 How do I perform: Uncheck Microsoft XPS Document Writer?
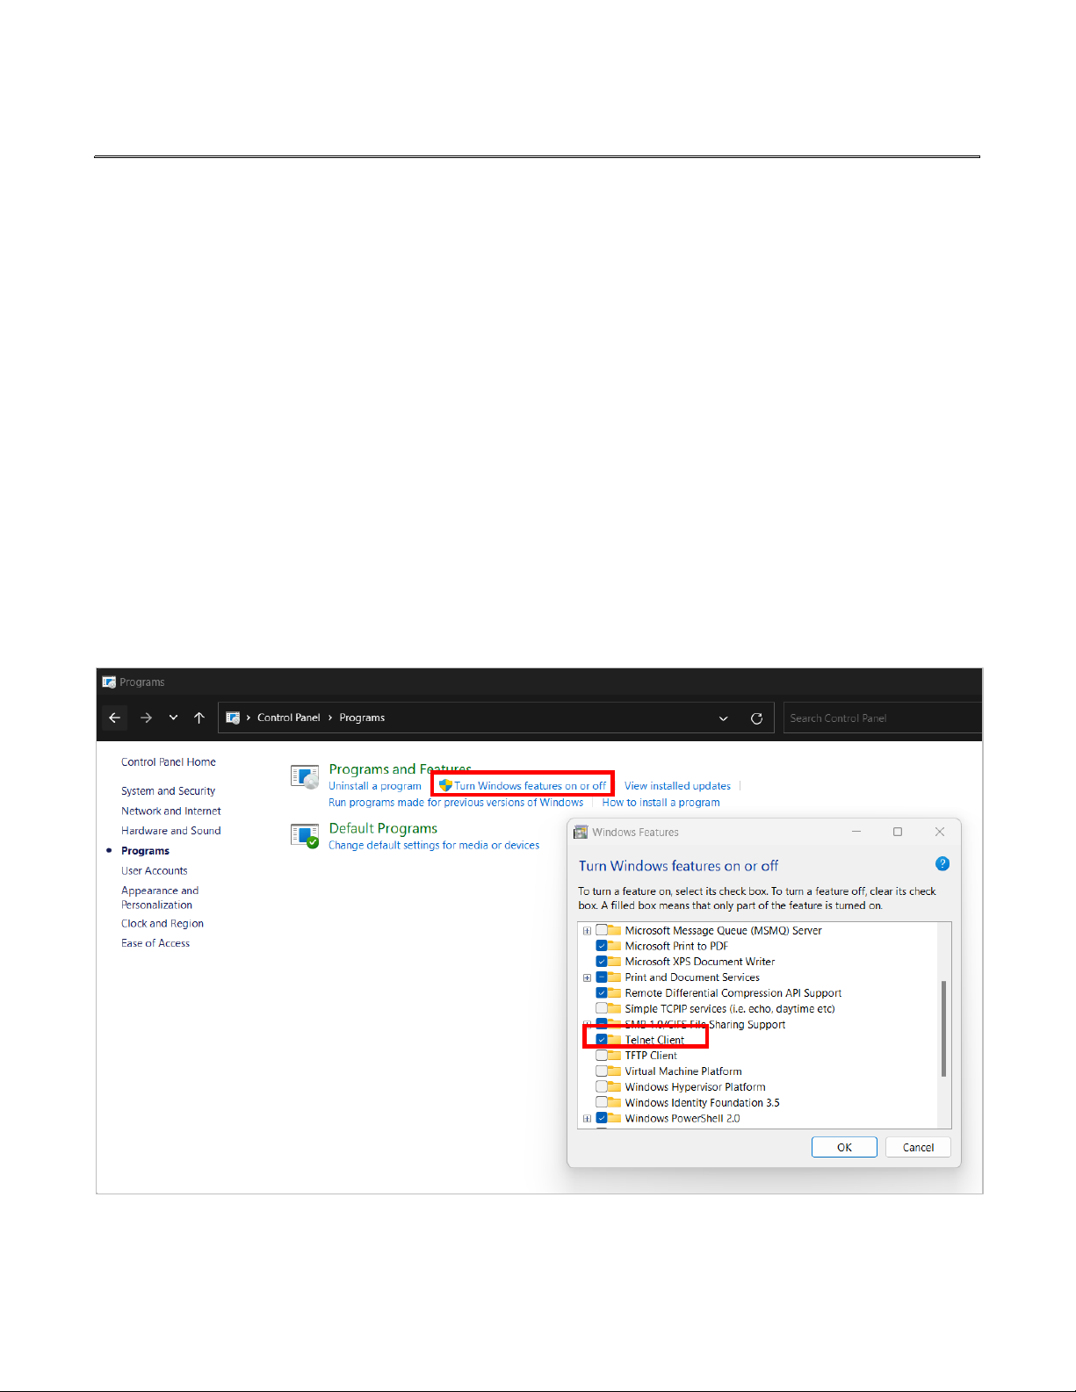tap(602, 962)
